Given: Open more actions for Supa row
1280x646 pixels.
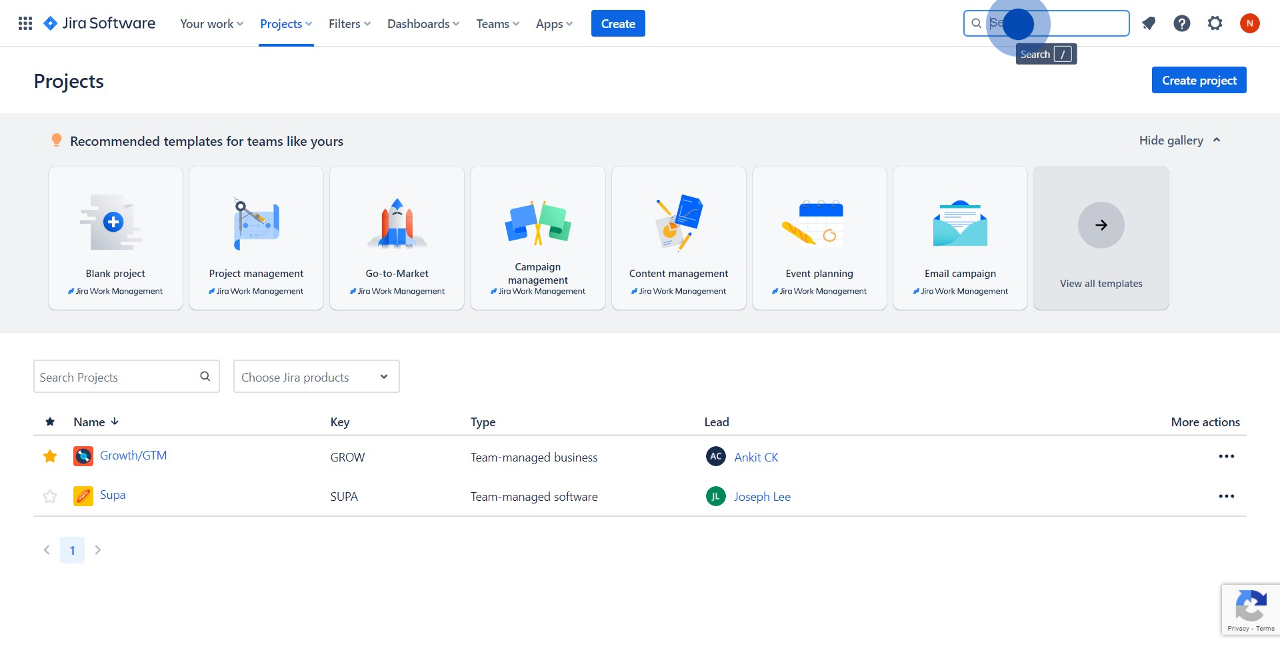Looking at the screenshot, I should point(1227,496).
